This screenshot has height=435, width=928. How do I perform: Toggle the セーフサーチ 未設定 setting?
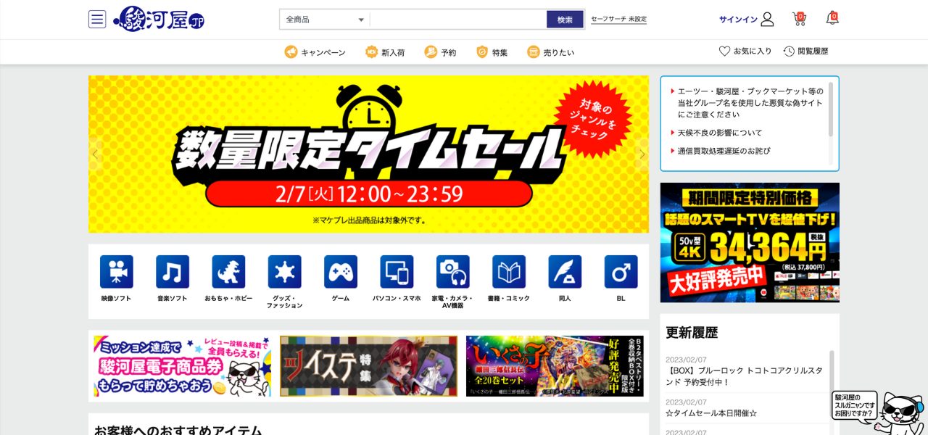click(618, 20)
